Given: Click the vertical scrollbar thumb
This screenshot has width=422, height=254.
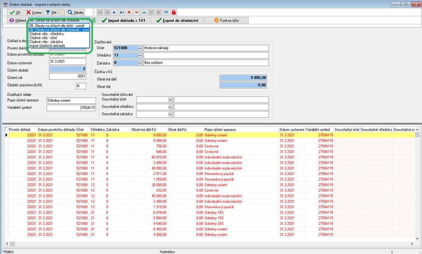Looking at the screenshot, I should pyautogui.click(x=417, y=135).
